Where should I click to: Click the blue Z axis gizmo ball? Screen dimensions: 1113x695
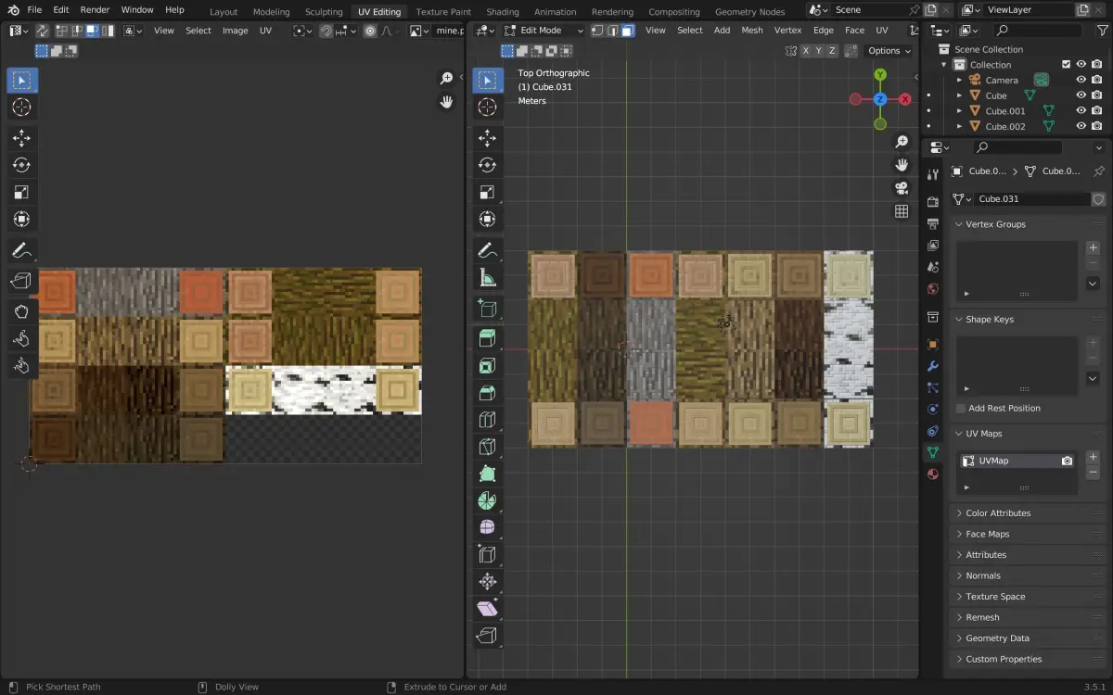(x=880, y=99)
